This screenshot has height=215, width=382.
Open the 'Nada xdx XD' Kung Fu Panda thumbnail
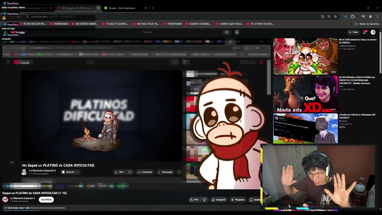305,93
